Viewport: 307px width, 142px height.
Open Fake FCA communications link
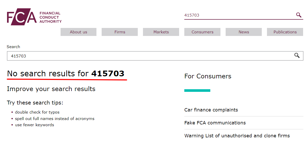(x=215, y=123)
